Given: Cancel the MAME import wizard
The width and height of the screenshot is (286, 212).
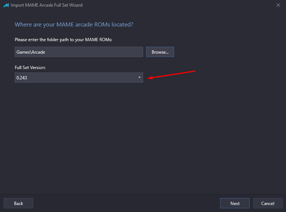Looking at the screenshot, I should (x=268, y=203).
